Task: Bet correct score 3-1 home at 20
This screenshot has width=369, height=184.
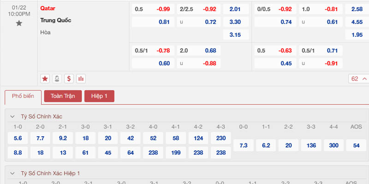Action: (108, 138)
